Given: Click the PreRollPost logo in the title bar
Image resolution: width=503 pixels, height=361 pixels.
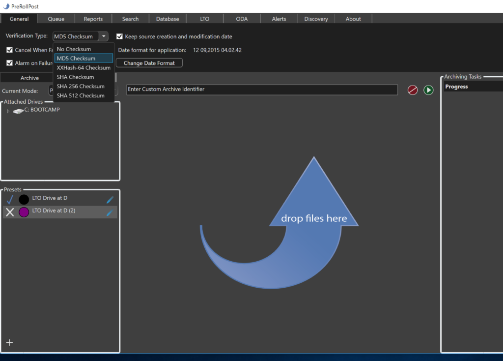Looking at the screenshot, I should click(x=5, y=6).
